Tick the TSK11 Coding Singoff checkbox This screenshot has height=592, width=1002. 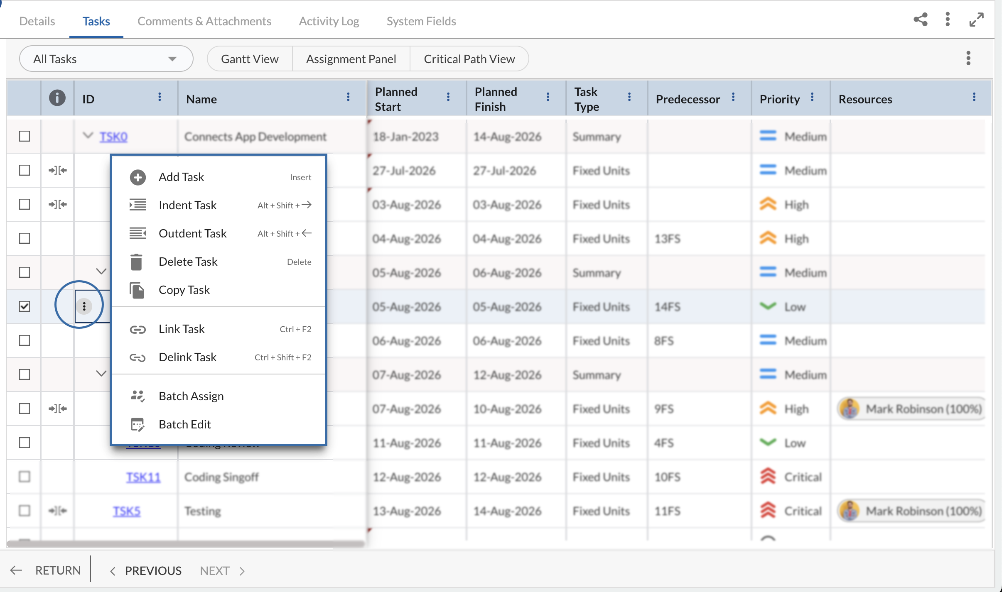(x=25, y=477)
